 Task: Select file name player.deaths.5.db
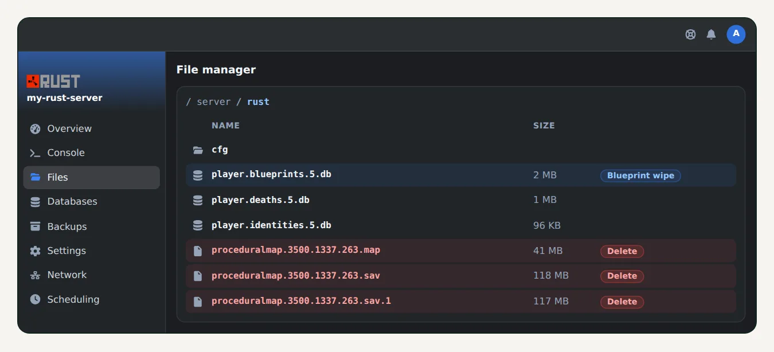[260, 200]
